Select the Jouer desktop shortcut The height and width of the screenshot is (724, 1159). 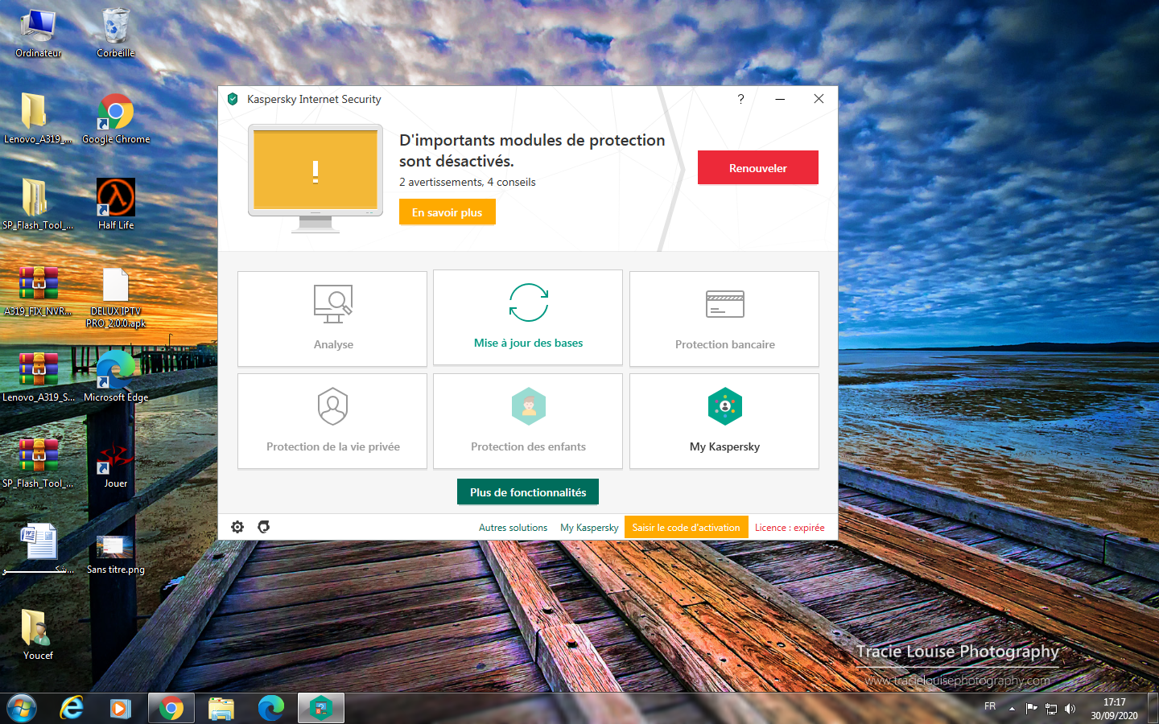click(x=116, y=463)
